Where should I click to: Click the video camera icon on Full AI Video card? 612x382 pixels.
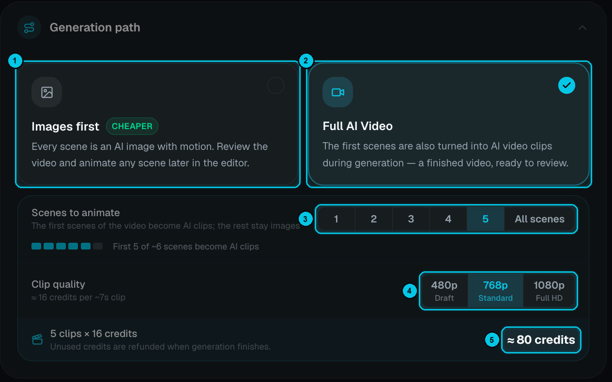click(337, 92)
